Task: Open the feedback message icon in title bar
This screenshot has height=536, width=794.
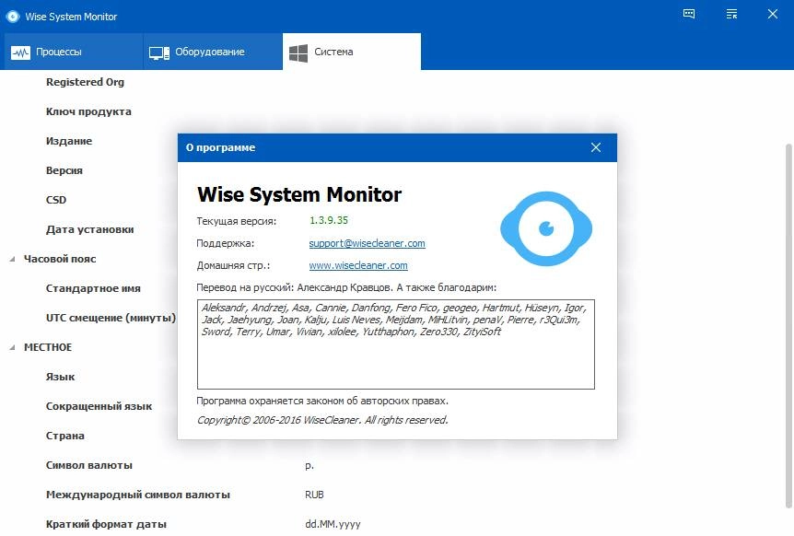Action: pyautogui.click(x=689, y=14)
